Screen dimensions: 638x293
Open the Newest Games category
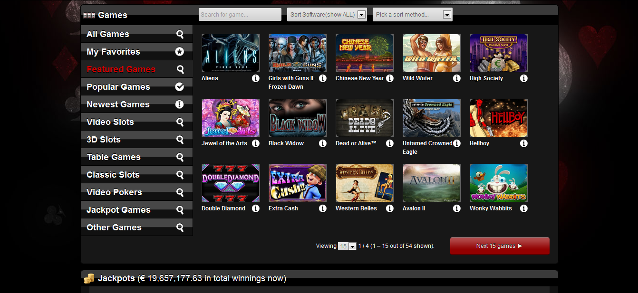(137, 104)
